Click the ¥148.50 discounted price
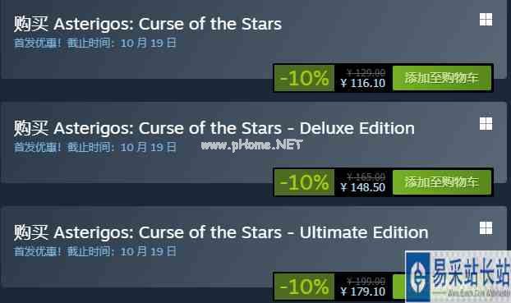Viewport: 511px width, 303px height. pos(363,187)
